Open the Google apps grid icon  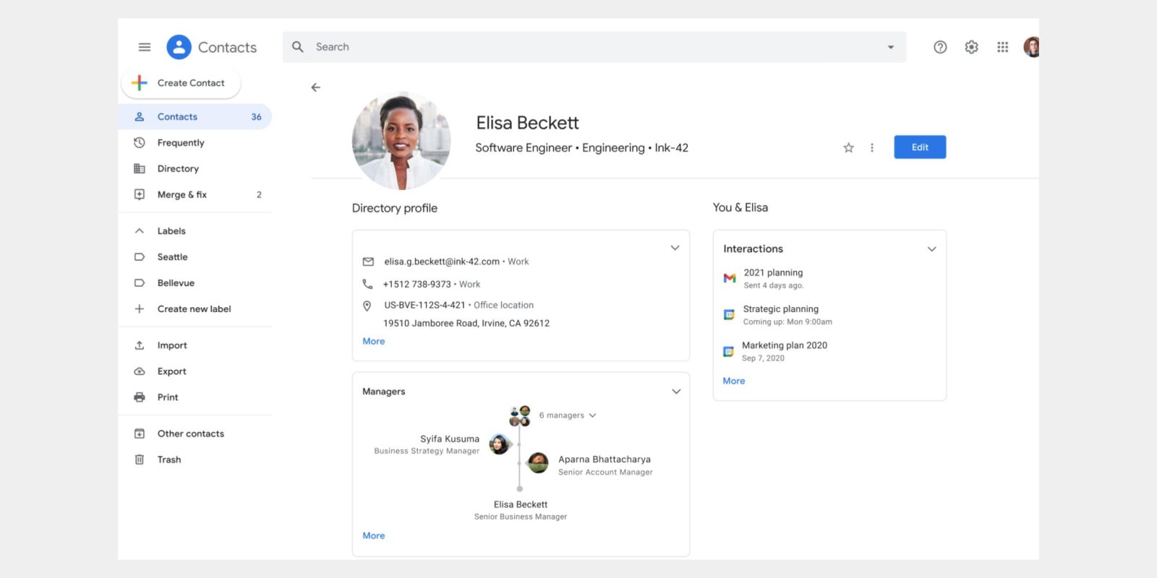pos(1002,47)
